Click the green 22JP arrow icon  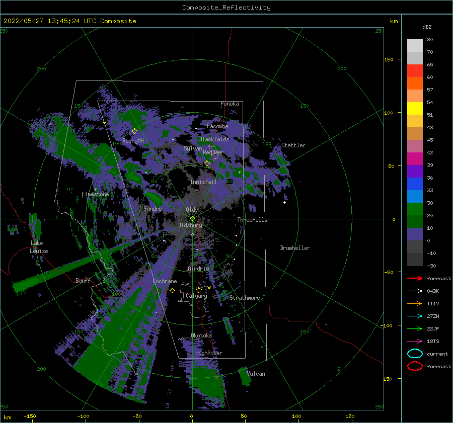tap(415, 328)
